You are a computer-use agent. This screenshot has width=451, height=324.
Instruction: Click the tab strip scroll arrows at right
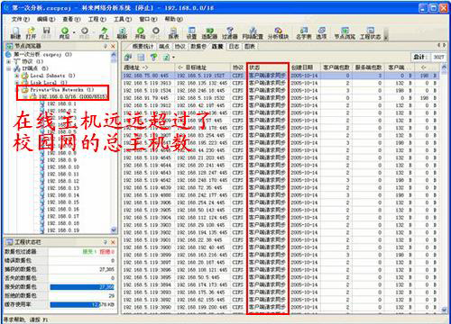point(442,46)
